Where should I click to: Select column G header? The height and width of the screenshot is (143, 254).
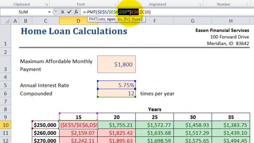[x=192, y=21]
